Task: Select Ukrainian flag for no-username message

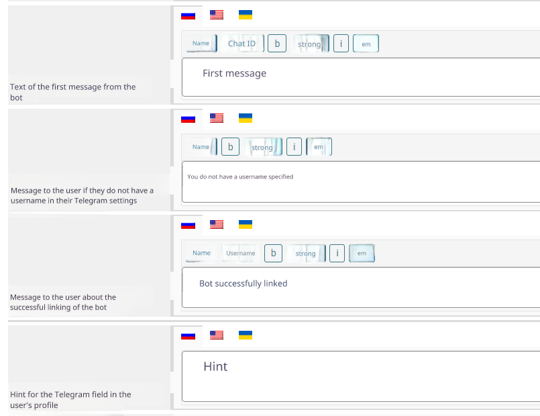Action: click(246, 119)
